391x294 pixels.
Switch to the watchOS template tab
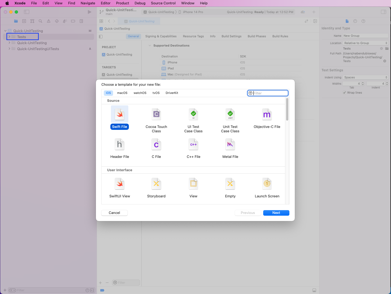(x=140, y=93)
